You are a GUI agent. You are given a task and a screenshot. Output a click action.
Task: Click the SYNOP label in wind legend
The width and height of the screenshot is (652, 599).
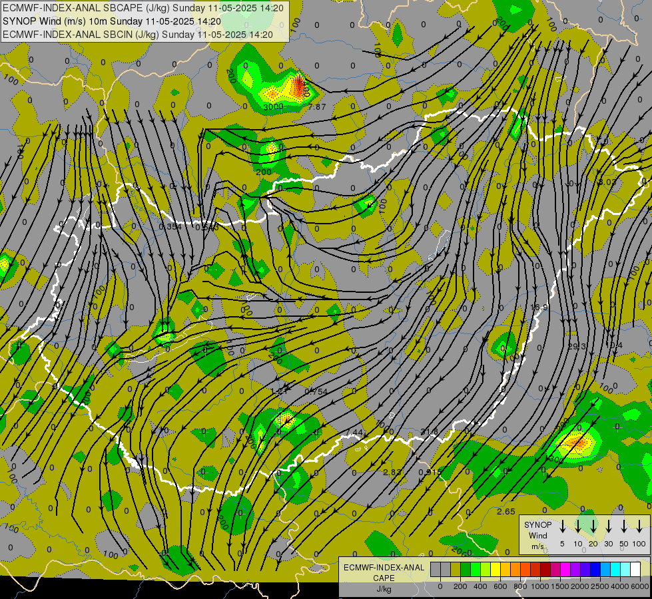coord(537,525)
